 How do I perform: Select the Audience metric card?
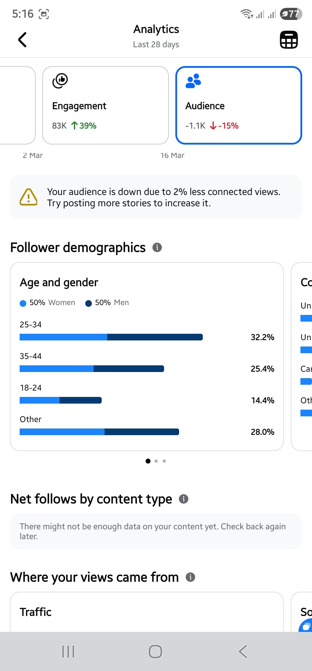pos(239,105)
